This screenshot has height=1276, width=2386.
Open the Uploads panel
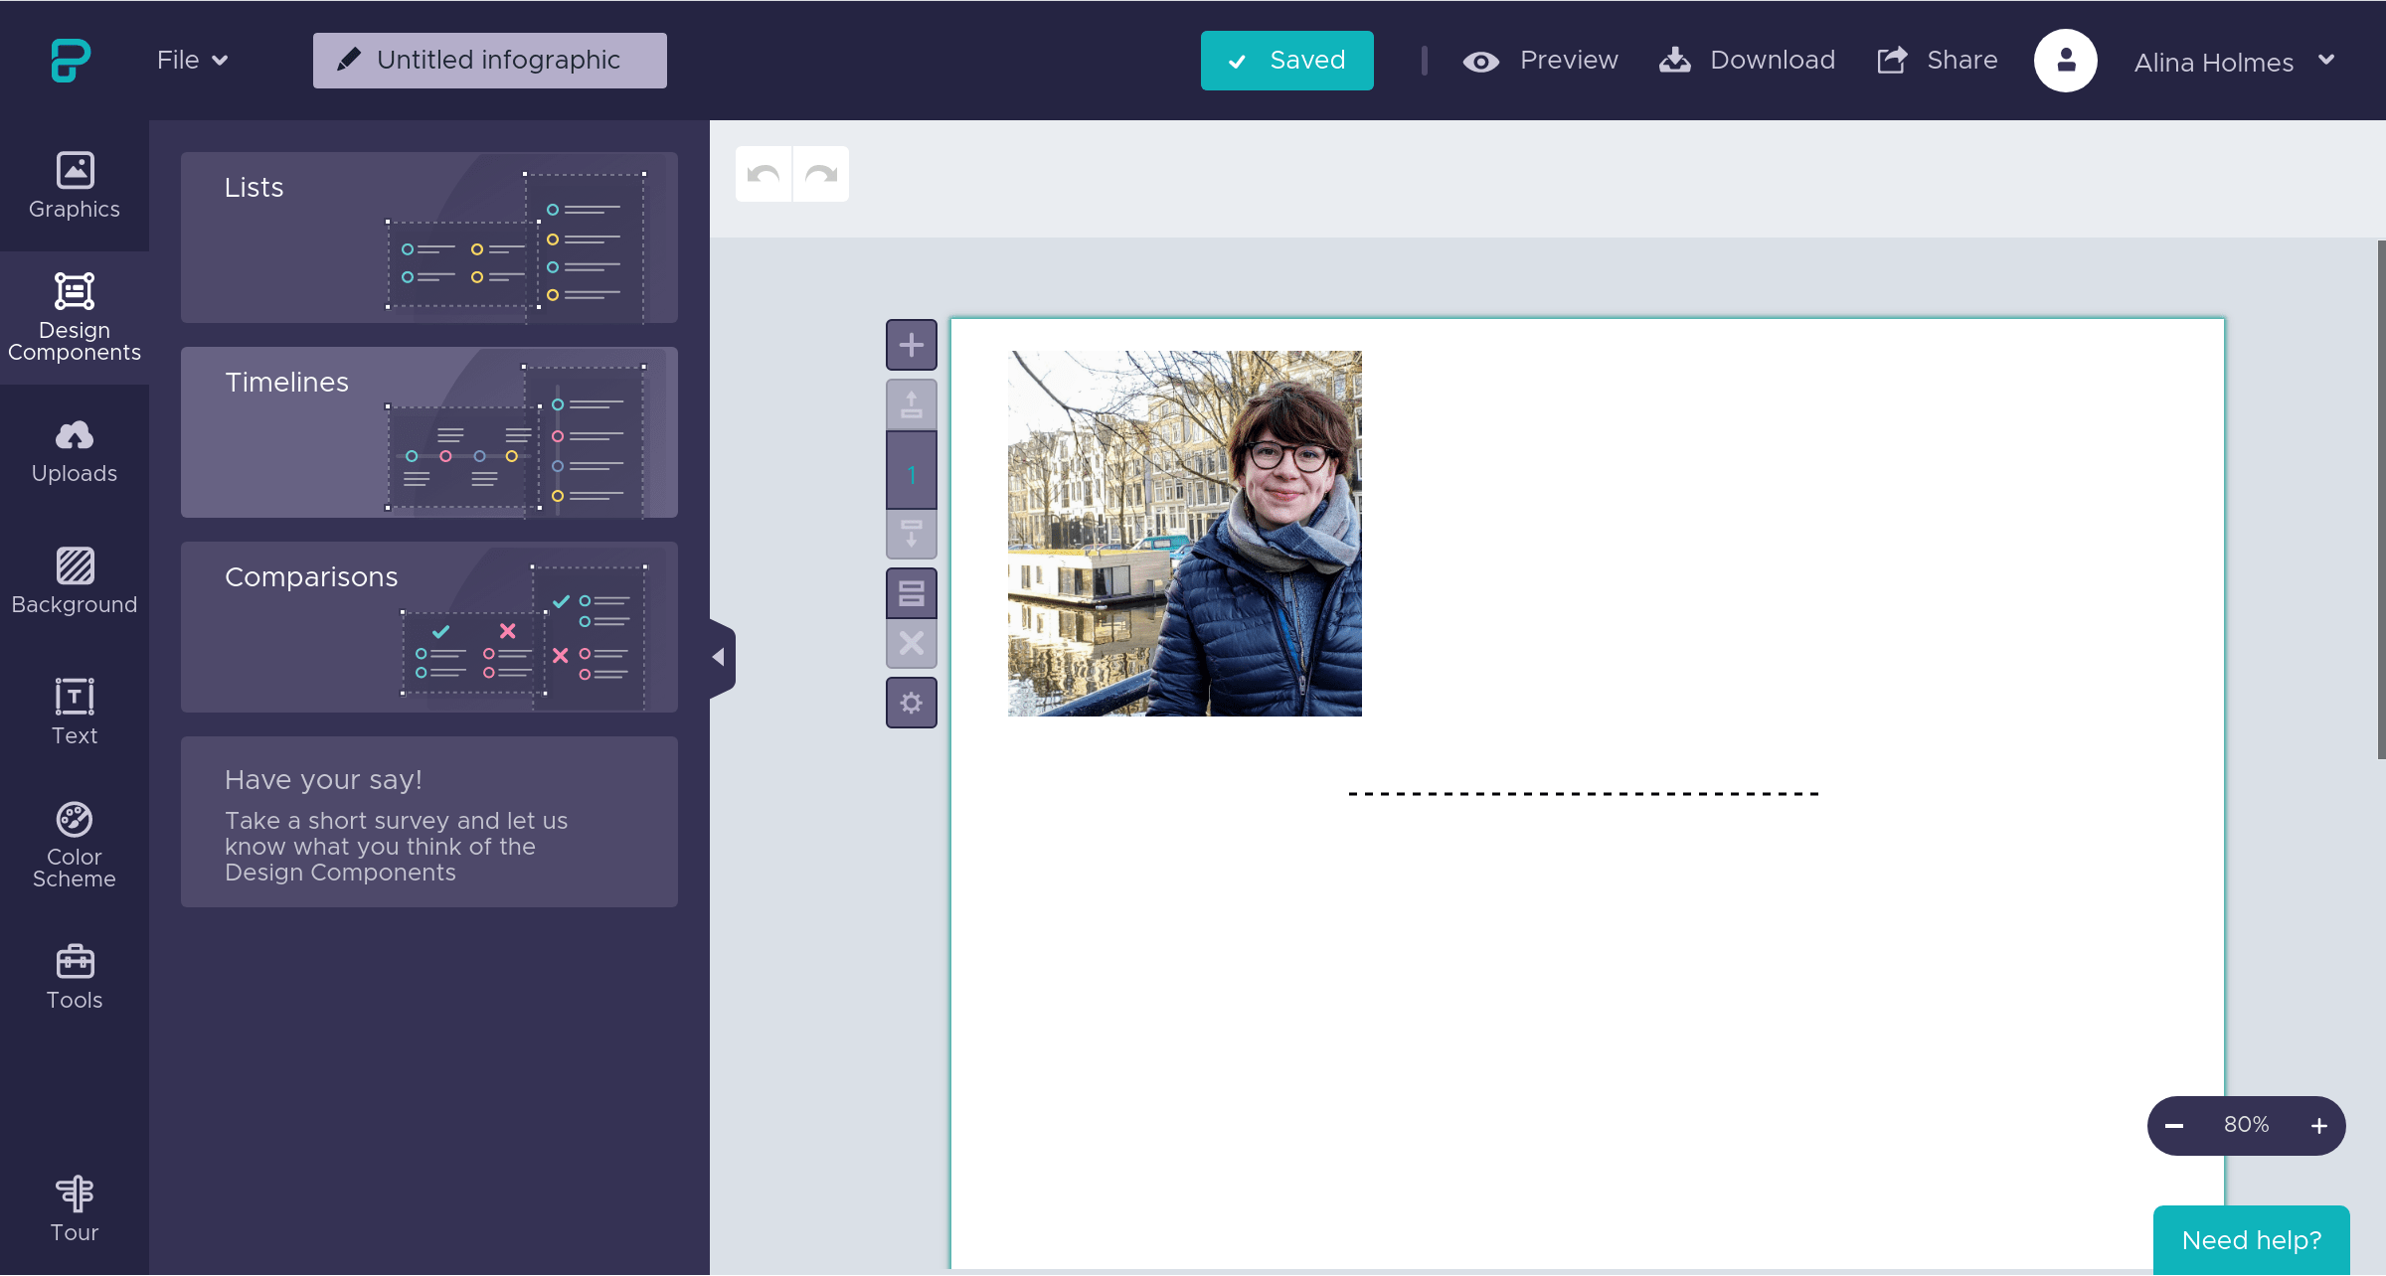(x=75, y=451)
